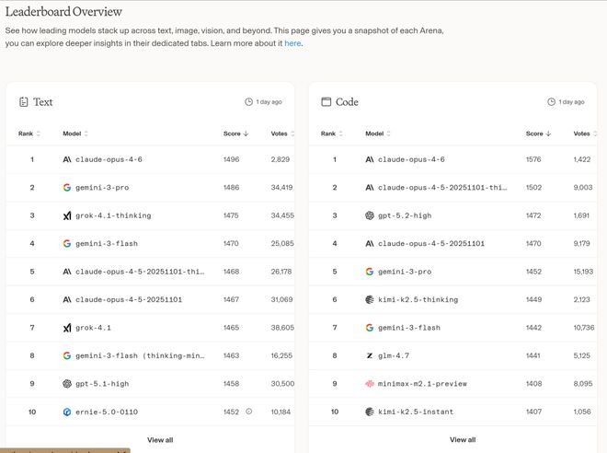This screenshot has width=607, height=453.
Task: Sort Text leaderboard by Model column
Action: [x=76, y=134]
